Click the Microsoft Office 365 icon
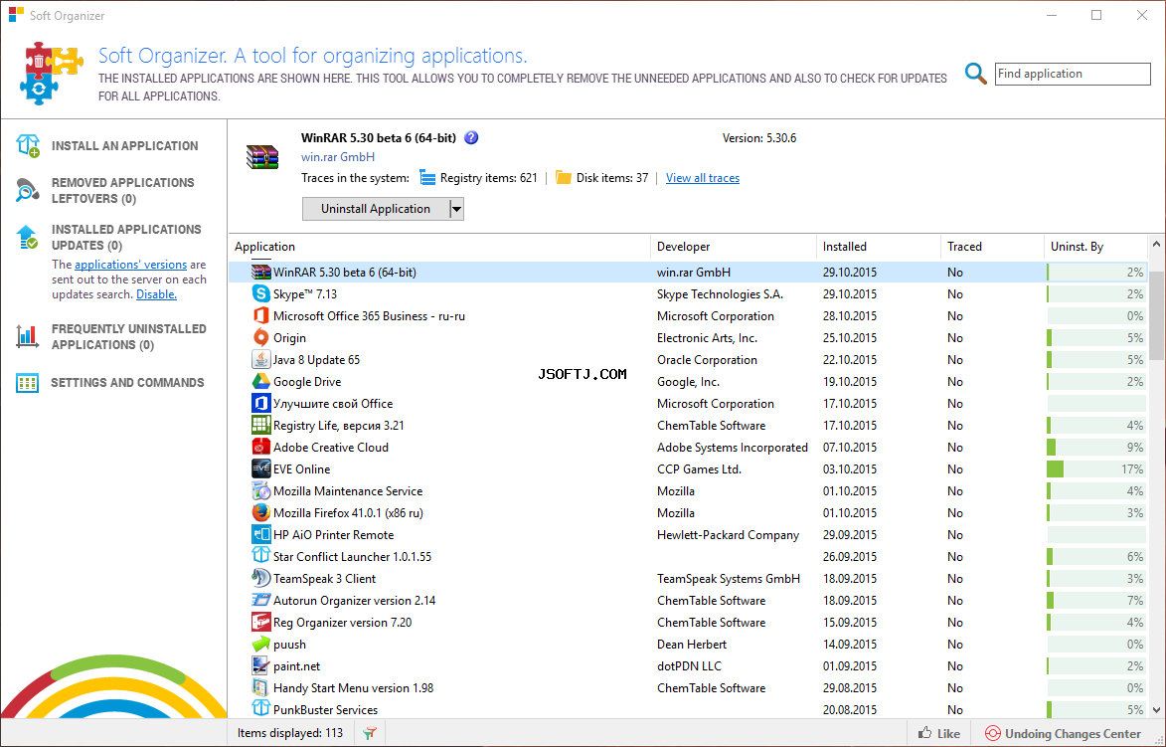 [261, 315]
